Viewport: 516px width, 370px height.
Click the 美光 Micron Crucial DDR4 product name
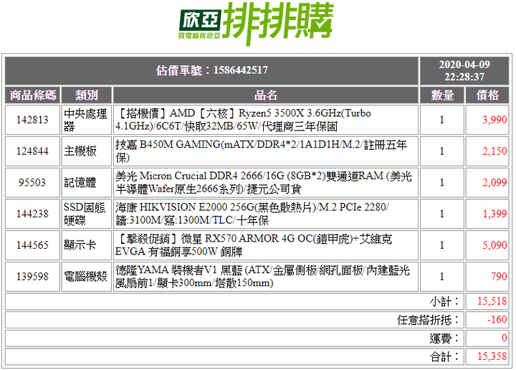[263, 182]
